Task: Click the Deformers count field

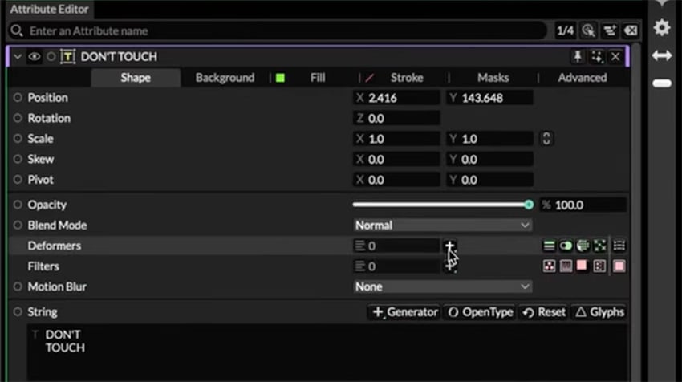Action: (x=396, y=246)
